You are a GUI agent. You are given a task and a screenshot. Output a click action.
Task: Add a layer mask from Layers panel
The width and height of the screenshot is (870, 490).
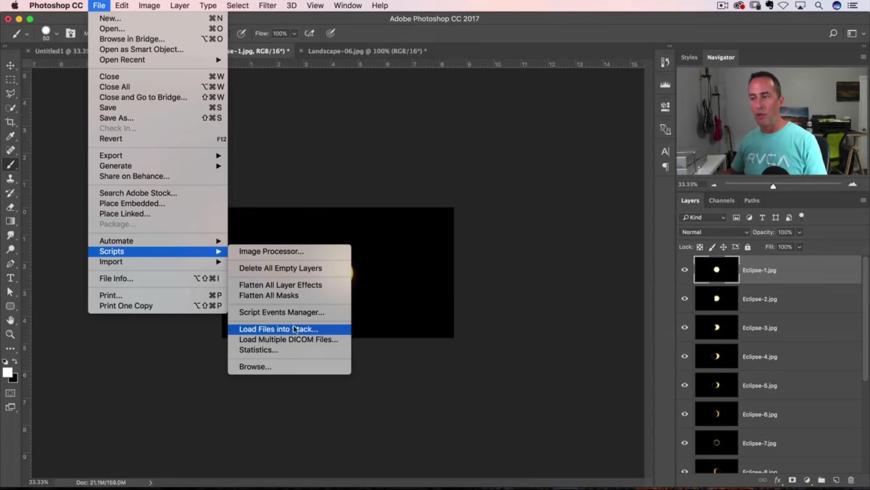[x=792, y=480]
